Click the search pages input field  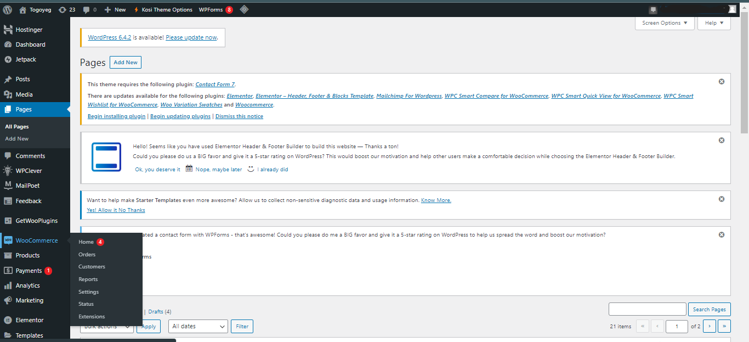647,309
